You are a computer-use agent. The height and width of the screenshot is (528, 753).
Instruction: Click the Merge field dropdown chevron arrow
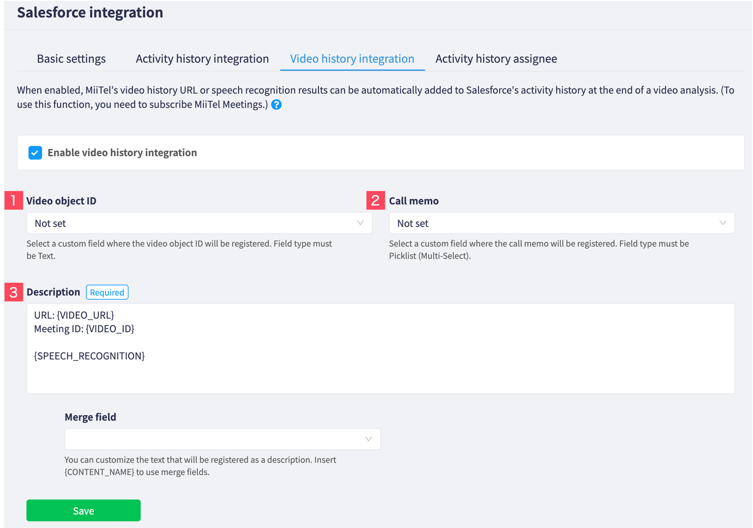[x=368, y=439]
